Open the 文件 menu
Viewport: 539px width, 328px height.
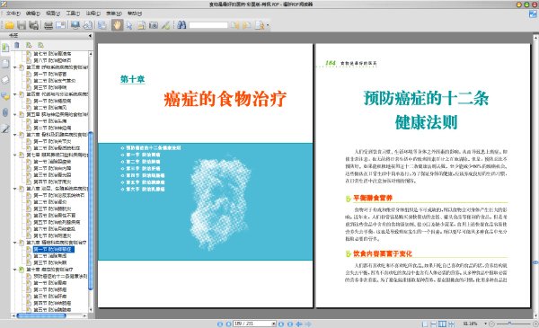(x=13, y=13)
